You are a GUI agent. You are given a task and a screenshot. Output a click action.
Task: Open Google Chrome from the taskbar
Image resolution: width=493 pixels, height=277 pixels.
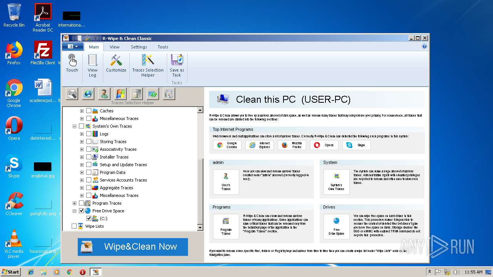click(x=69, y=272)
